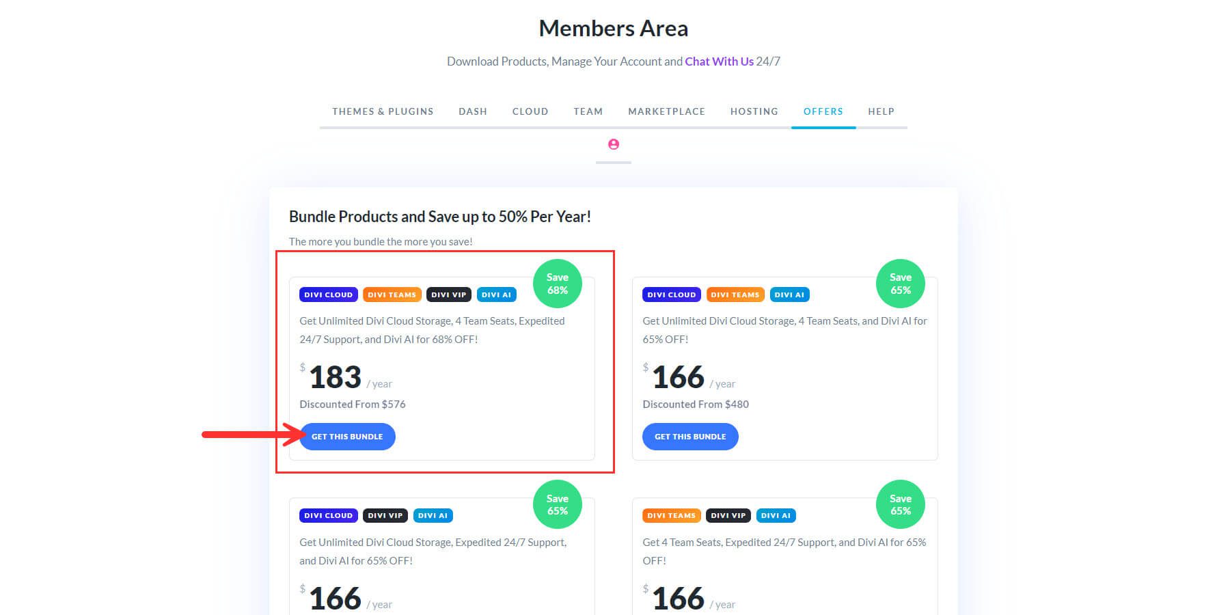
Task: Open the HOSTING tab
Action: 754,111
